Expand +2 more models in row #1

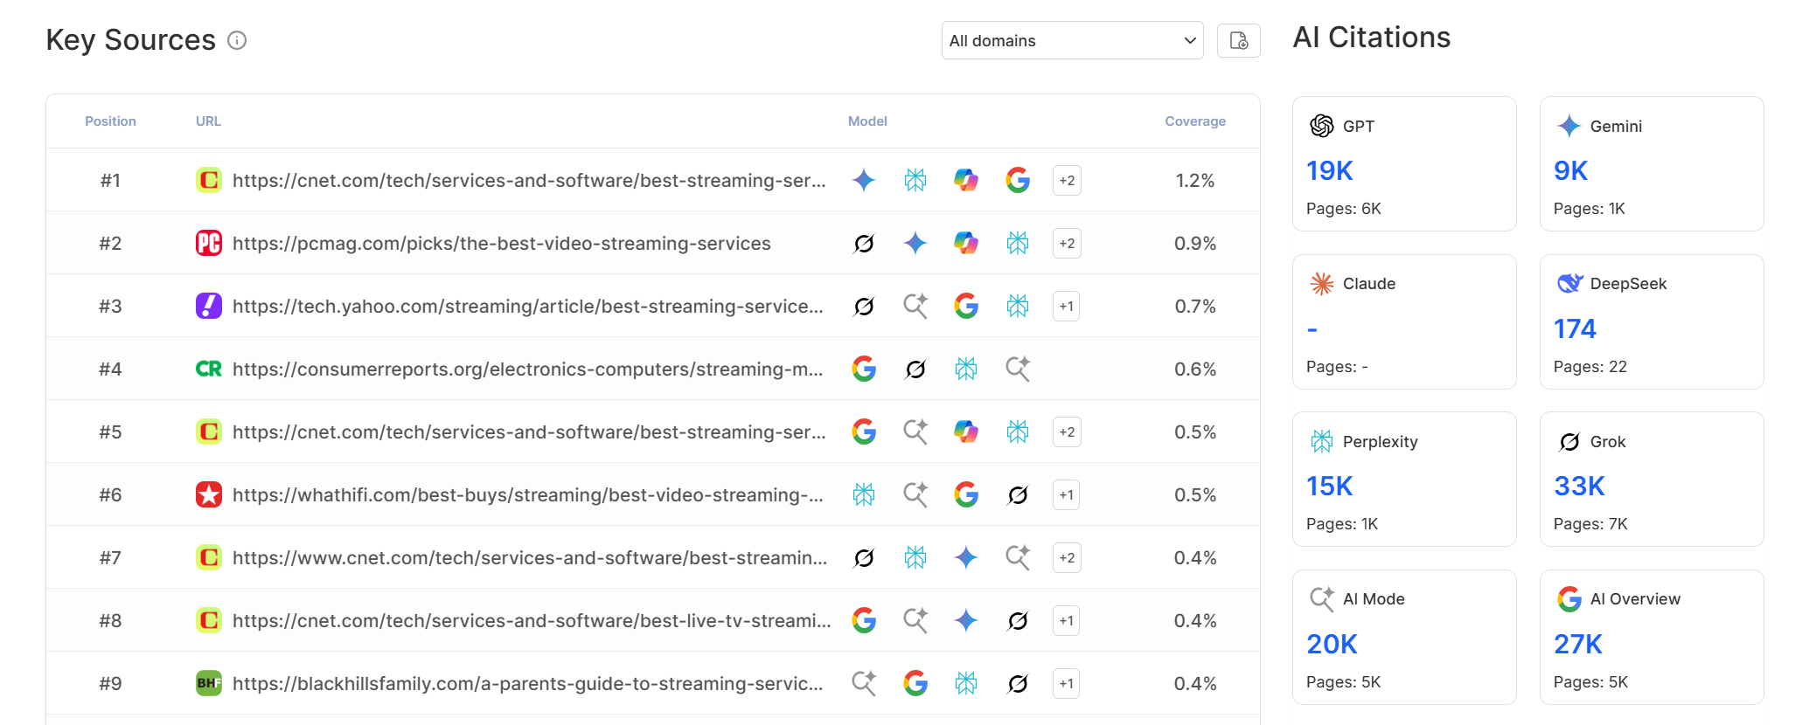pyautogui.click(x=1067, y=180)
